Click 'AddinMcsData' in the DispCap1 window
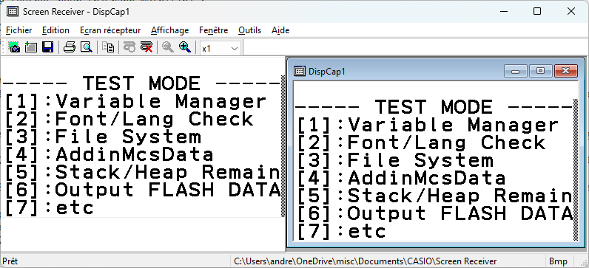The width and height of the screenshot is (589, 268). (x=427, y=179)
